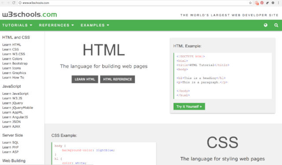Viewport: 282px width, 165px height.
Task: Click the 'This is a heading' code line
Action: click(201, 78)
